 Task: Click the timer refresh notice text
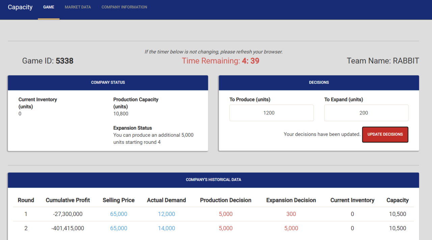tap(214, 52)
